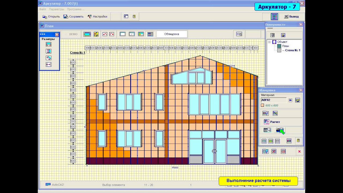Click the Облицовка mode field in План toolbar
The height and width of the screenshot is (193, 343).
171,34
